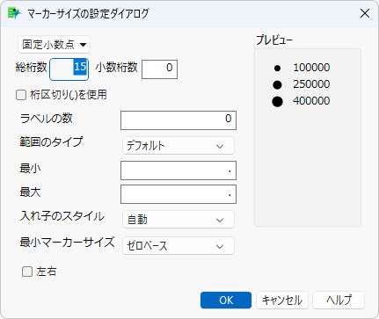The width and height of the screenshot is (379, 319).
Task: Click the ヘルプ button
Action: 339,300
